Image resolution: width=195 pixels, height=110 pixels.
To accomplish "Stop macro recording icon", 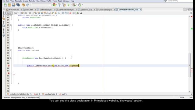I will pyautogui.click(x=74, y=13).
